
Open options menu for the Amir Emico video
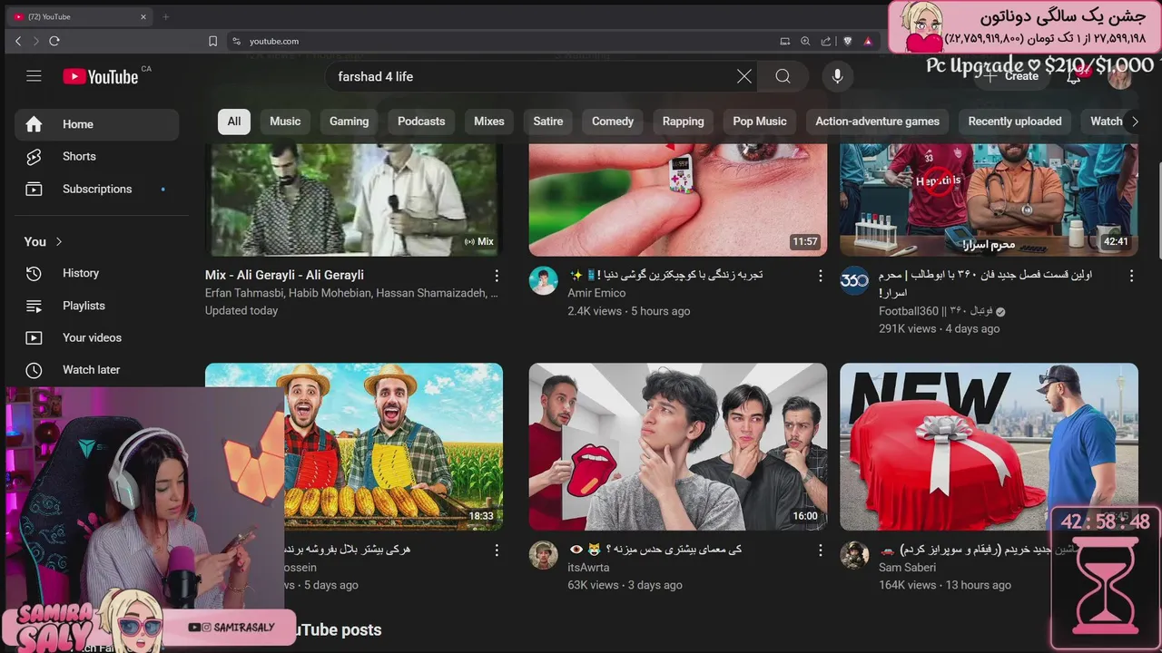coord(820,276)
